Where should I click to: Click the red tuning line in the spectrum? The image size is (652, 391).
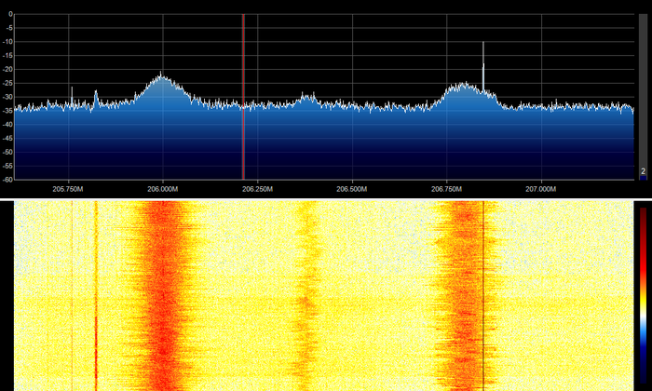click(x=243, y=93)
